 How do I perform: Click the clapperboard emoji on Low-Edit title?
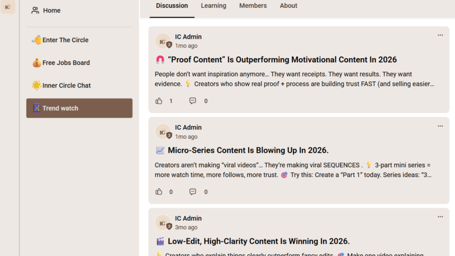(160, 241)
